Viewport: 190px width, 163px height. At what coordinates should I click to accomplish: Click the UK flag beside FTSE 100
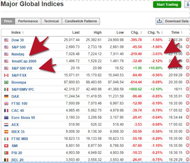(6, 103)
